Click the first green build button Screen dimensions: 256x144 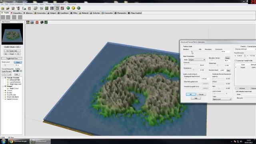pyautogui.click(x=68, y=8)
